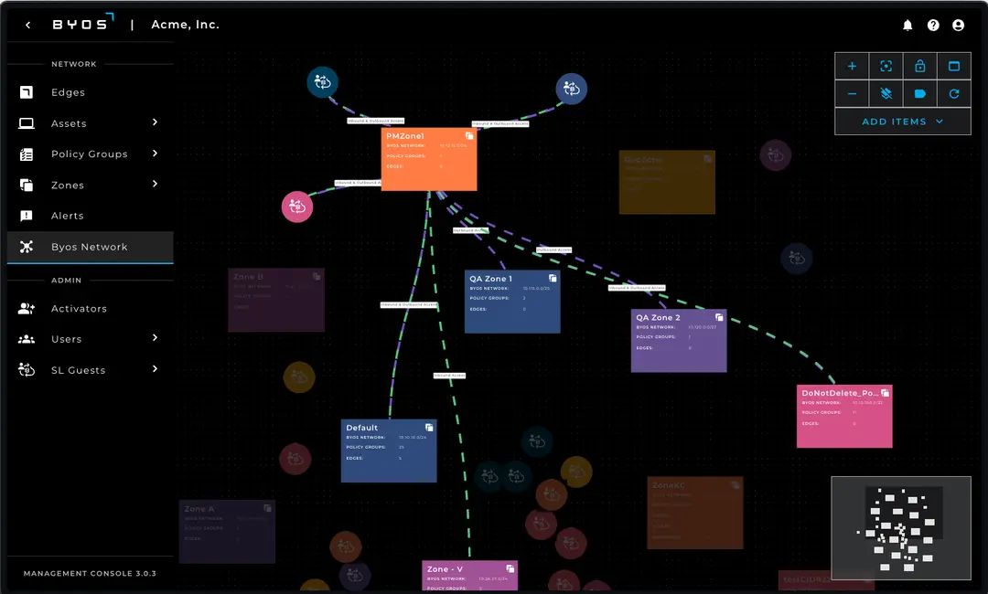Screen dimensions: 988x594
Task: Click the Assets laptop icon
Action: [x=27, y=123]
